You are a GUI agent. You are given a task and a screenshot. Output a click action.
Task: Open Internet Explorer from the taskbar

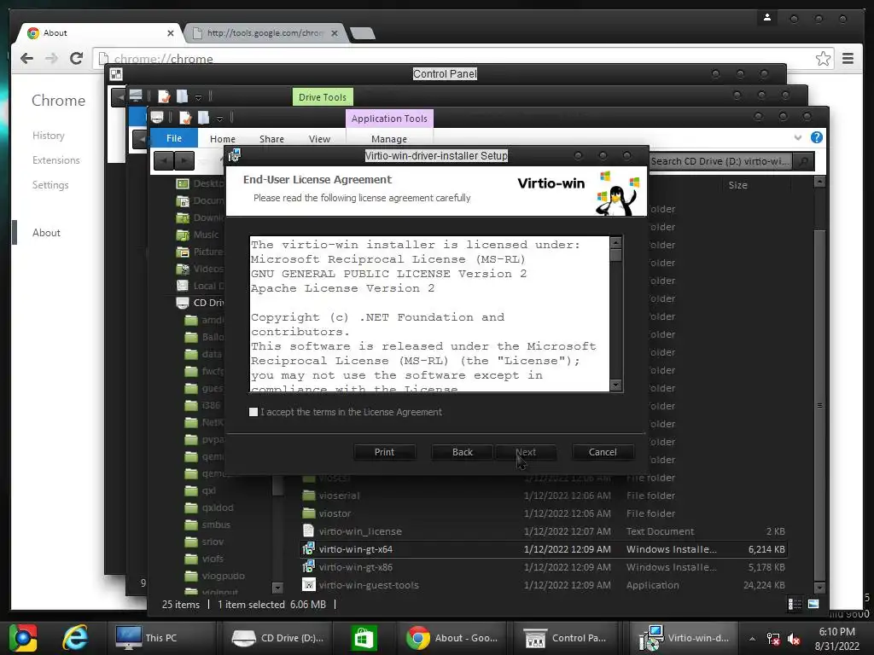click(75, 638)
